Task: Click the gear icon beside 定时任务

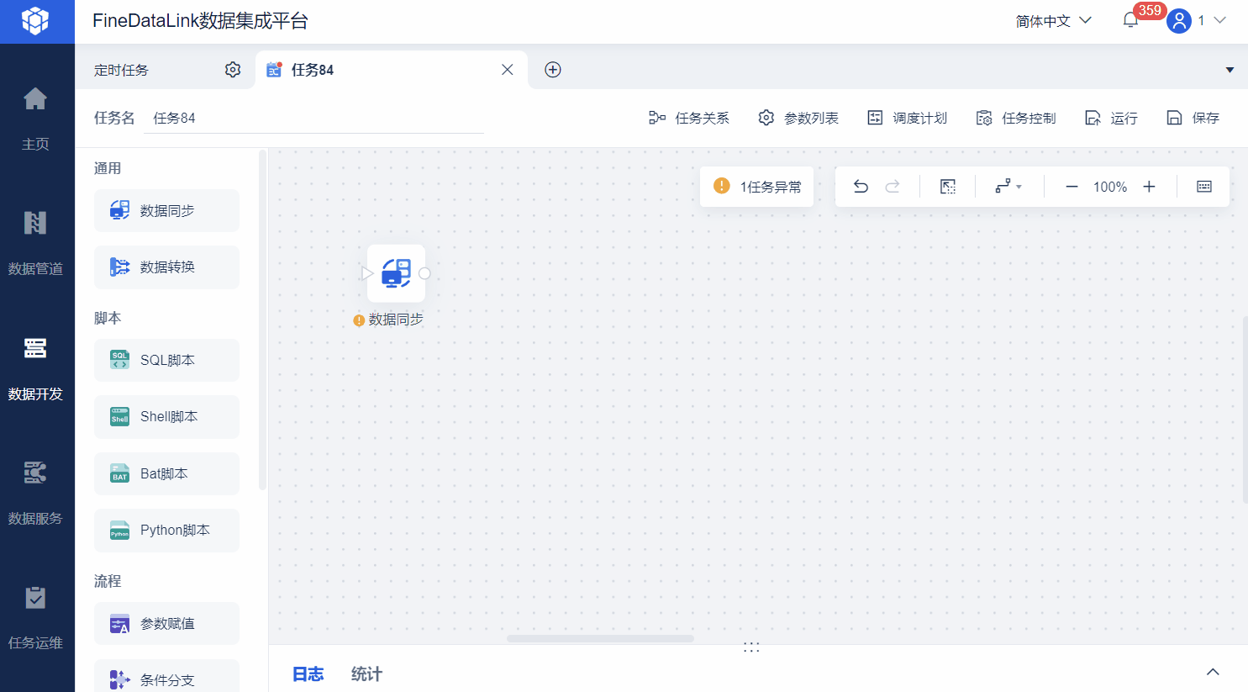Action: 233,70
